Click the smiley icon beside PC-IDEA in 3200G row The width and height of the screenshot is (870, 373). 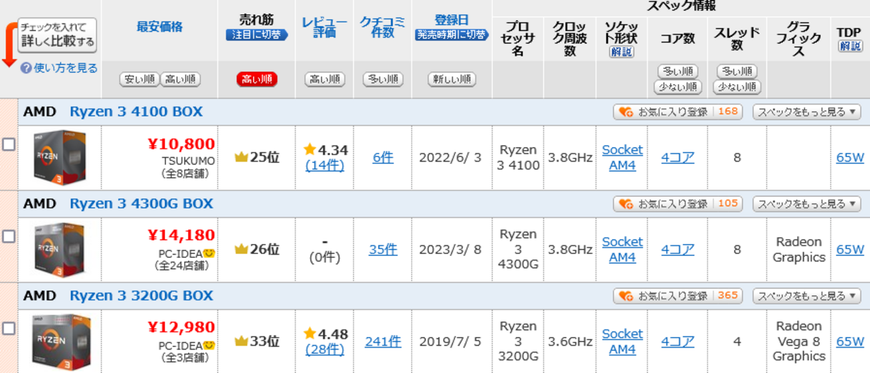coord(209,346)
